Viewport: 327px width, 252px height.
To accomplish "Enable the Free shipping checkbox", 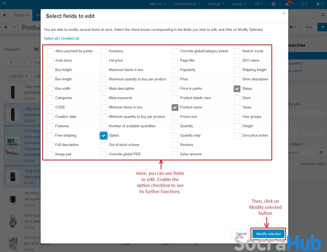I will click(50, 136).
